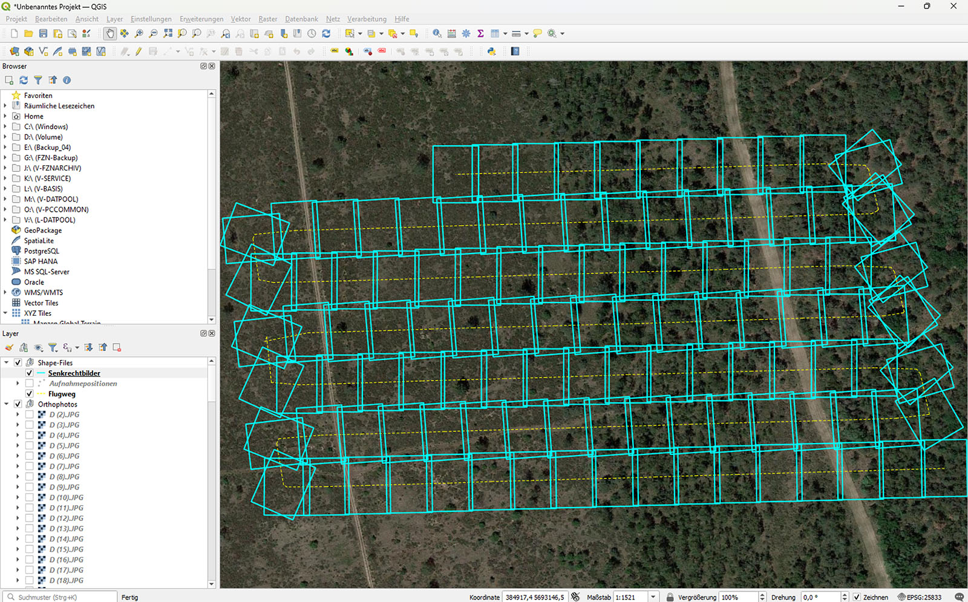Click the EPSG:25833 coordinate system button
The image size is (968, 602).
(920, 597)
